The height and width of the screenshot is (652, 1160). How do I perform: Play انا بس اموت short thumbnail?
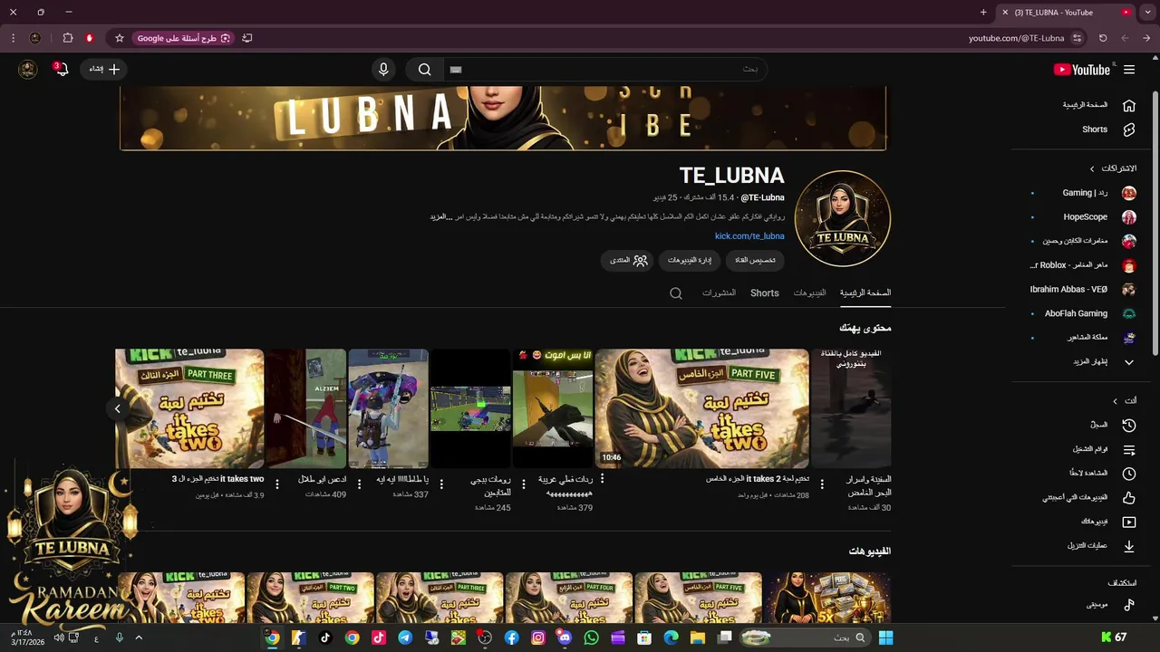[553, 408]
